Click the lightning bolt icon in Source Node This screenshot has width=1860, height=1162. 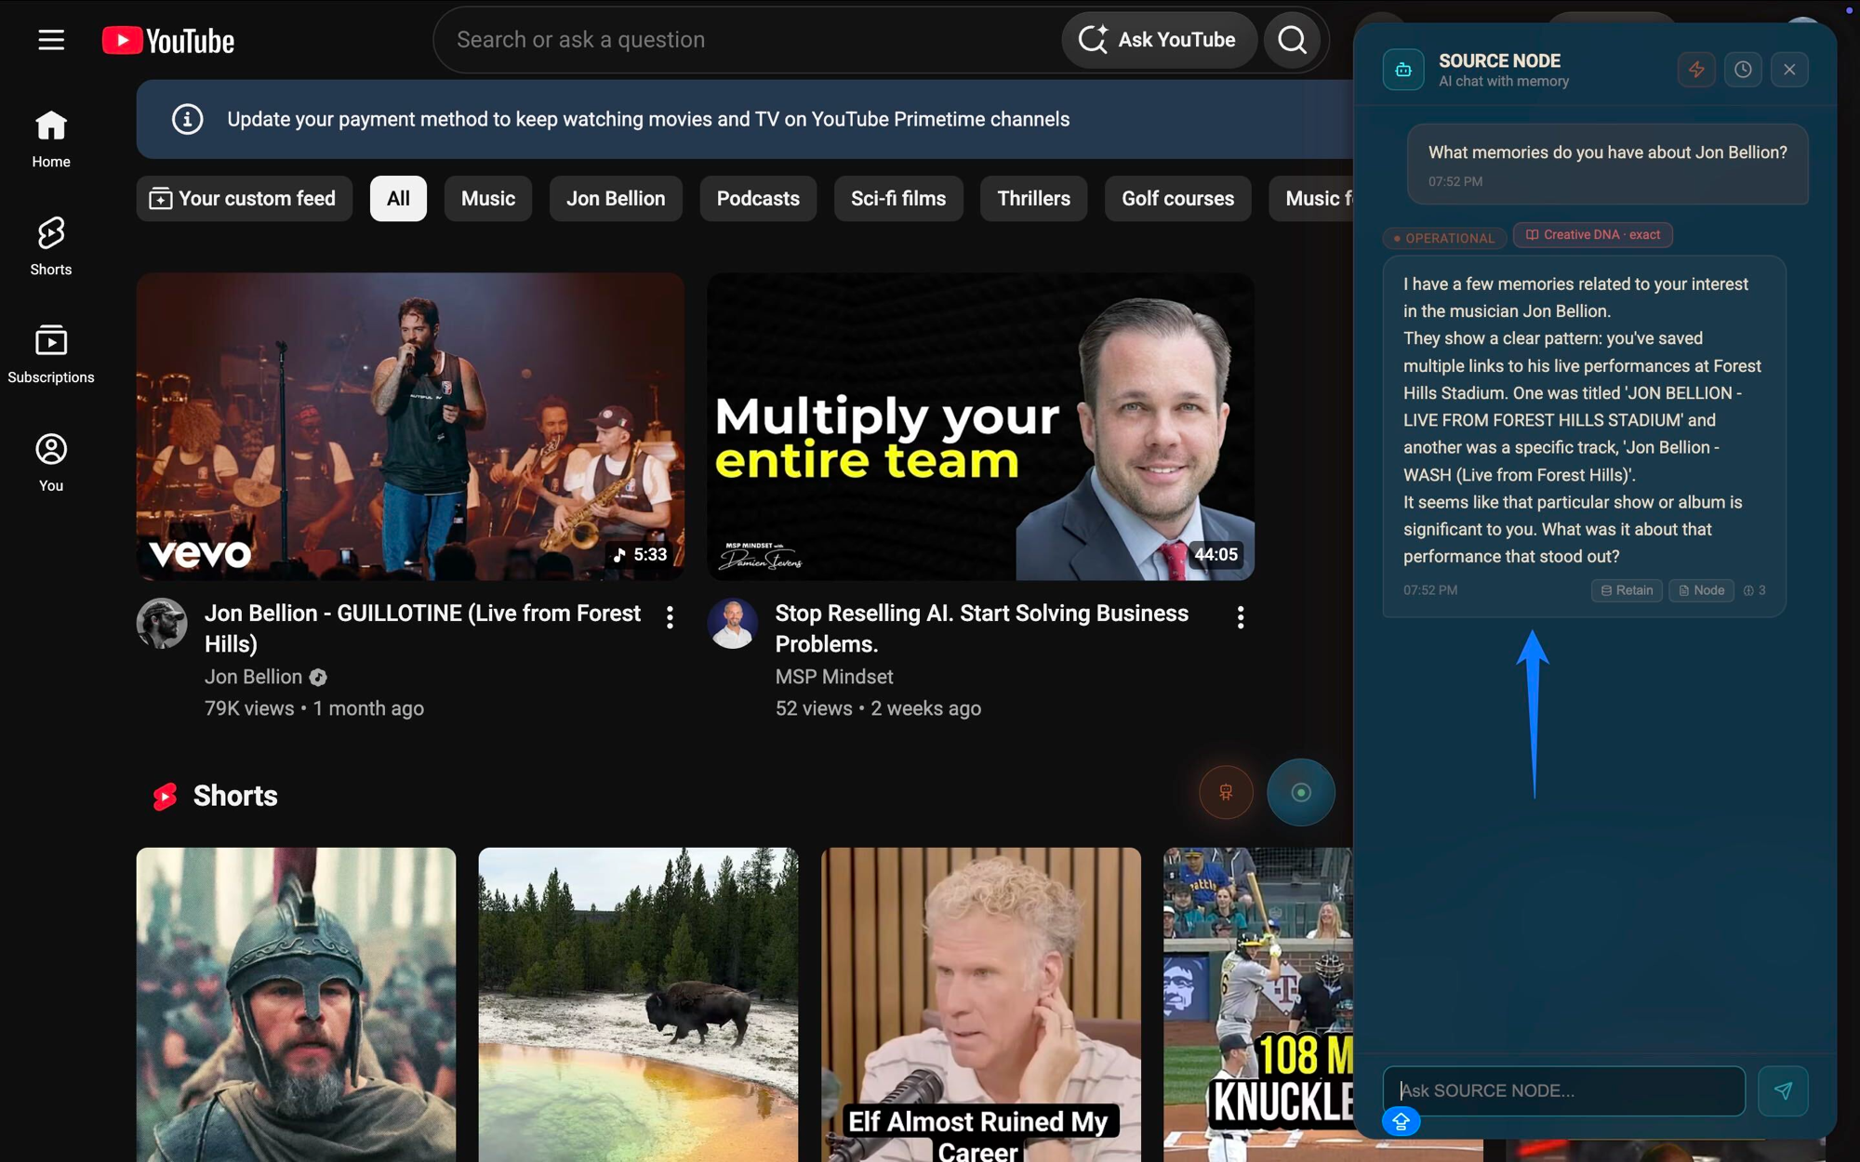1696,70
